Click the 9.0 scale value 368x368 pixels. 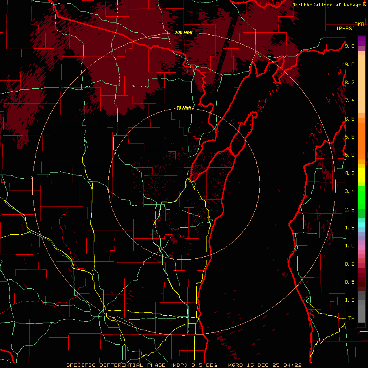pyautogui.click(x=350, y=65)
